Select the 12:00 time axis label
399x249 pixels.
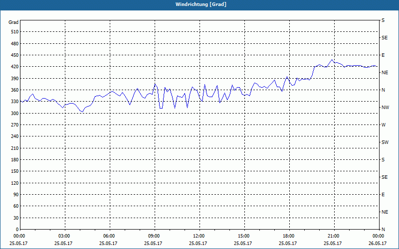pos(199,236)
